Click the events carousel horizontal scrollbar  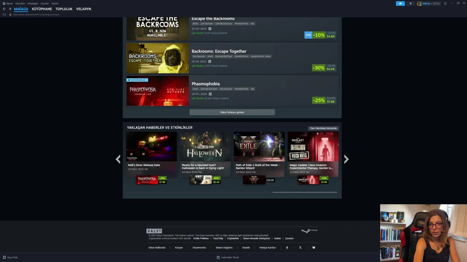(304, 192)
